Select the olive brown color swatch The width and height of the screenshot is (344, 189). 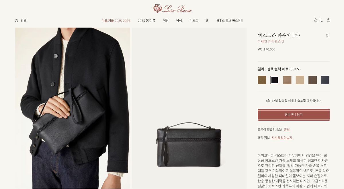point(262,80)
